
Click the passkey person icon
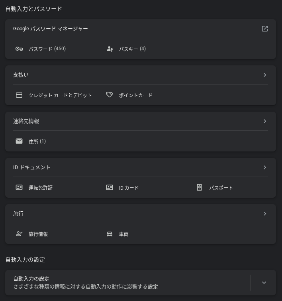coord(110,49)
